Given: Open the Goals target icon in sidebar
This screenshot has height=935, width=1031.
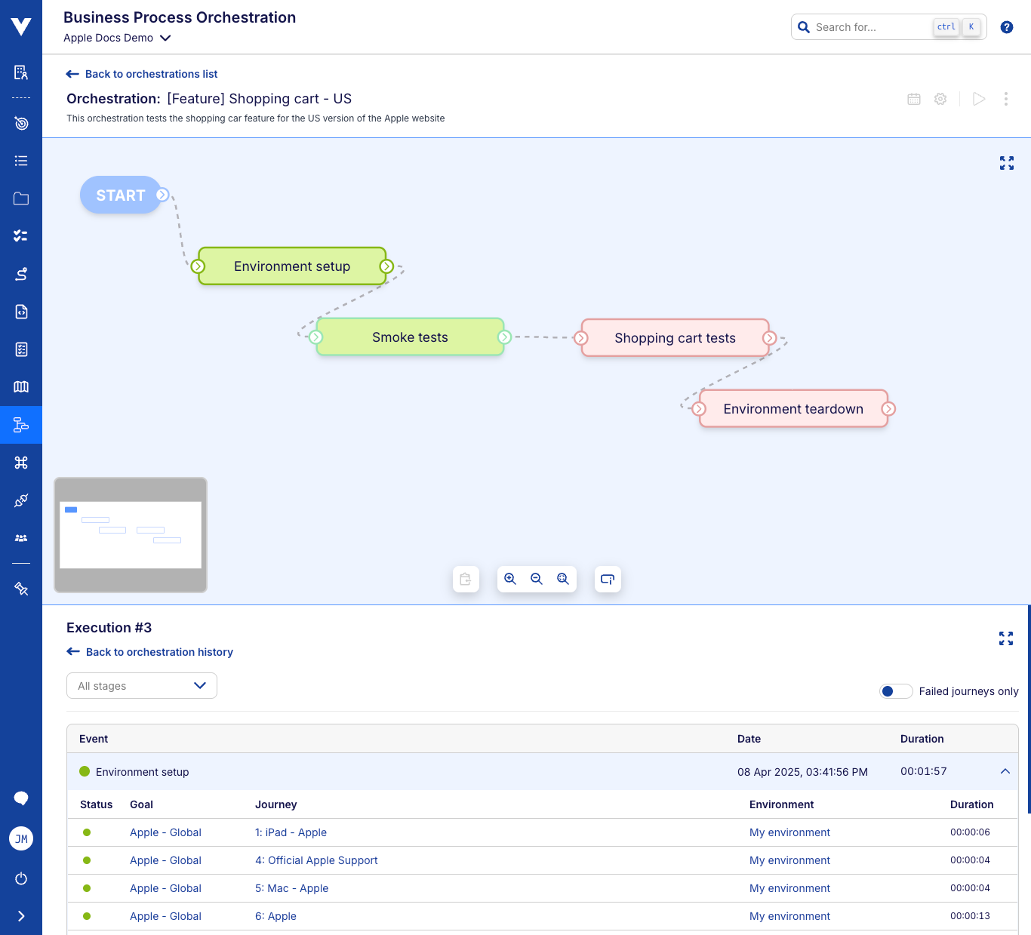Looking at the screenshot, I should [x=20, y=123].
